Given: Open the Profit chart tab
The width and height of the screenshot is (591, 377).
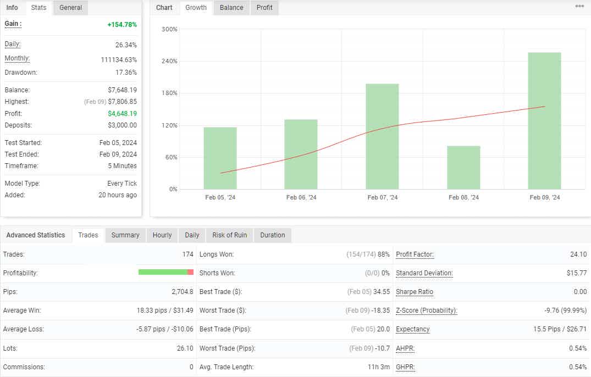Looking at the screenshot, I should pyautogui.click(x=264, y=8).
